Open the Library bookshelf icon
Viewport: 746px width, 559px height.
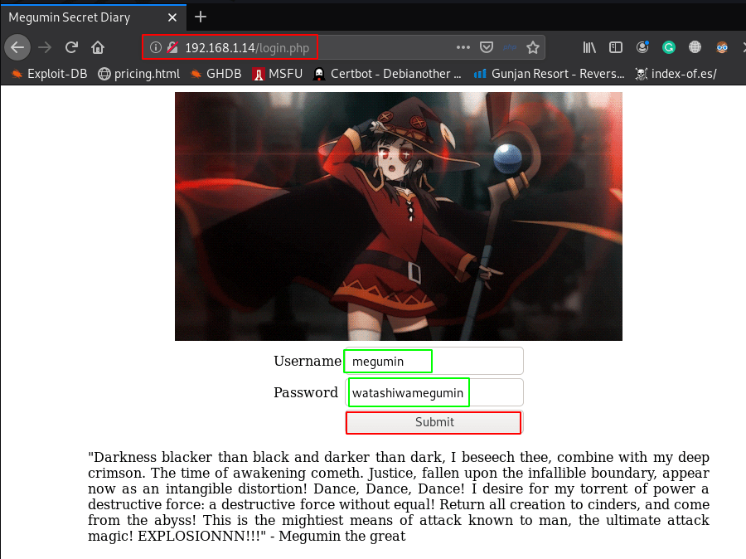pos(589,47)
